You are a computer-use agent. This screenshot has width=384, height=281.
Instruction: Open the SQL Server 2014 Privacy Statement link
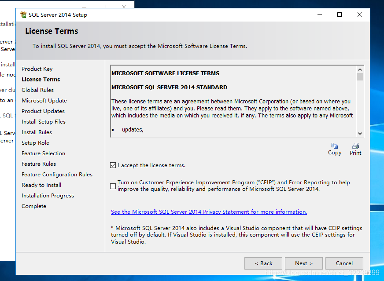click(x=209, y=212)
